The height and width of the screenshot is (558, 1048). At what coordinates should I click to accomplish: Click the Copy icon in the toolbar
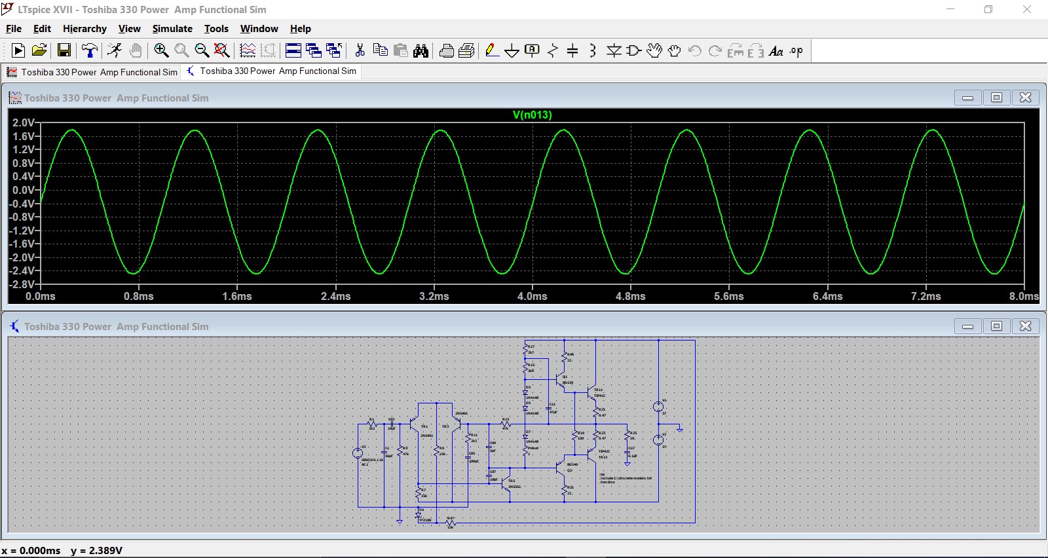point(380,50)
